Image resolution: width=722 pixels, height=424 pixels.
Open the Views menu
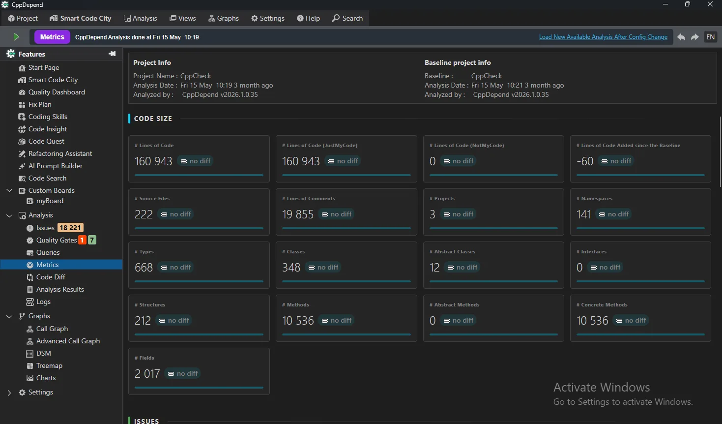tap(183, 18)
